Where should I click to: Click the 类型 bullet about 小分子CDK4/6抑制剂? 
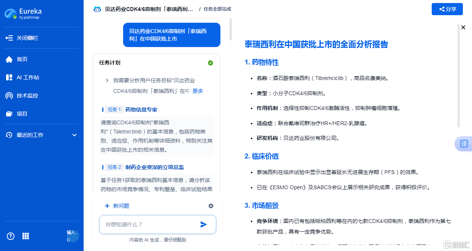click(291, 93)
